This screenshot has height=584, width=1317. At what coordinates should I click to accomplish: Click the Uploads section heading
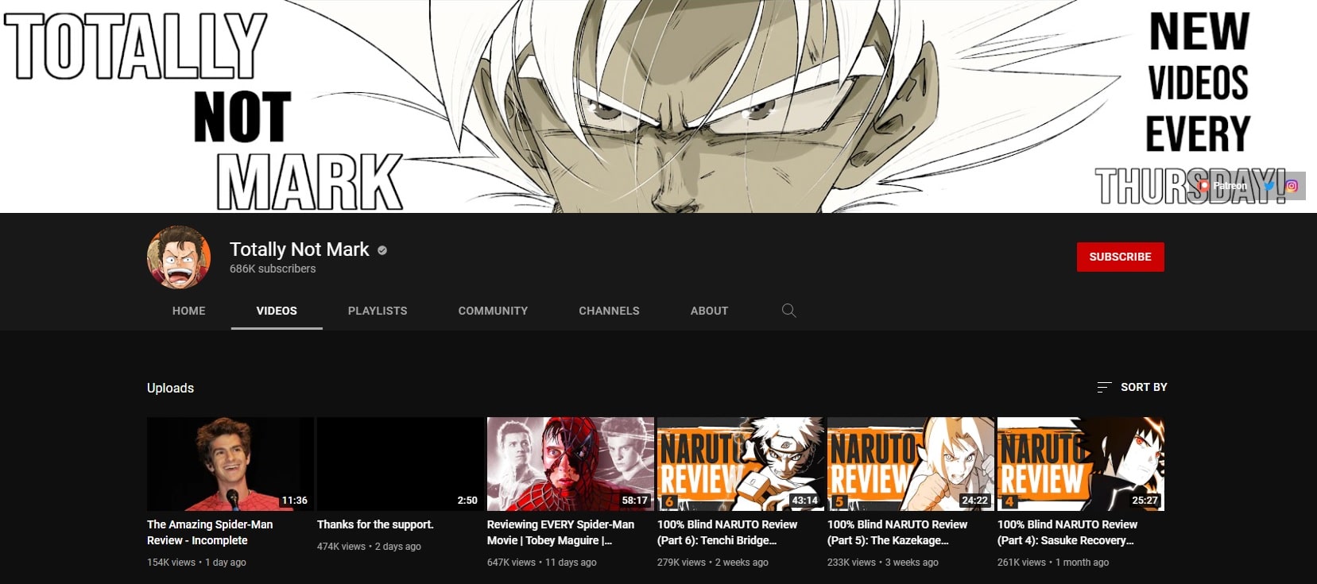tap(170, 388)
